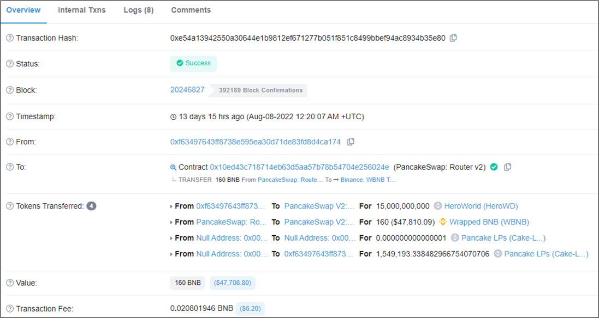
Task: Open Null Address From link in 0.000000000000001 row
Action: point(232,237)
